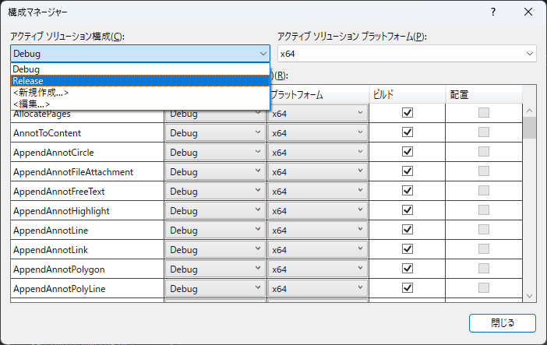Click the ビルド column header
The width and height of the screenshot is (547, 345).
click(x=407, y=94)
